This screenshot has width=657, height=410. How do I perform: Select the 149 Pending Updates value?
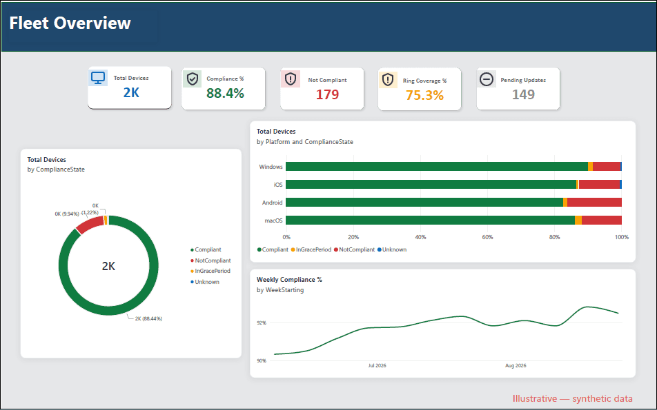pos(523,94)
